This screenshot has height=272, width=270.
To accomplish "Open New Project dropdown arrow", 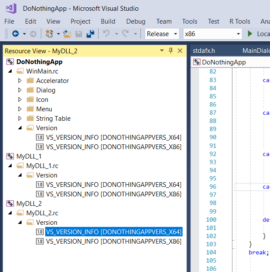I will (x=59, y=34).
